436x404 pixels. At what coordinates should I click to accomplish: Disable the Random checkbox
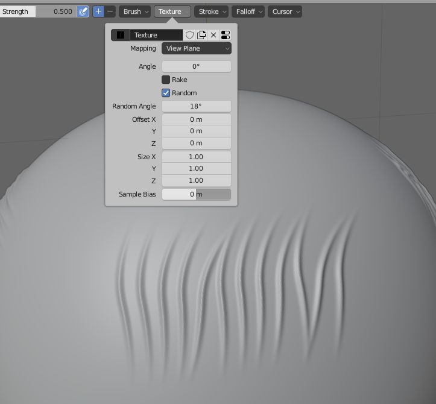[166, 93]
